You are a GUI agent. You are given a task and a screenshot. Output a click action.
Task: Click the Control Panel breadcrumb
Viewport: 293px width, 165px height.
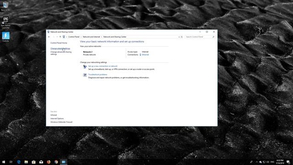tap(74, 37)
